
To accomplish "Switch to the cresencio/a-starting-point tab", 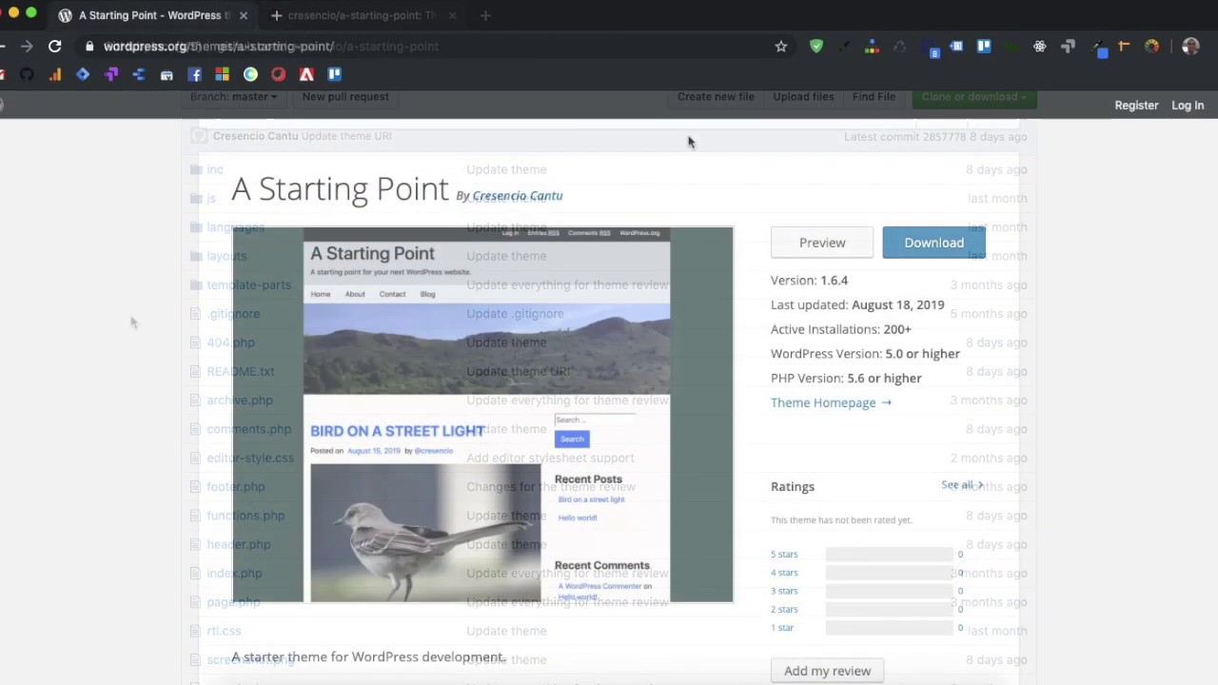I will point(362,15).
